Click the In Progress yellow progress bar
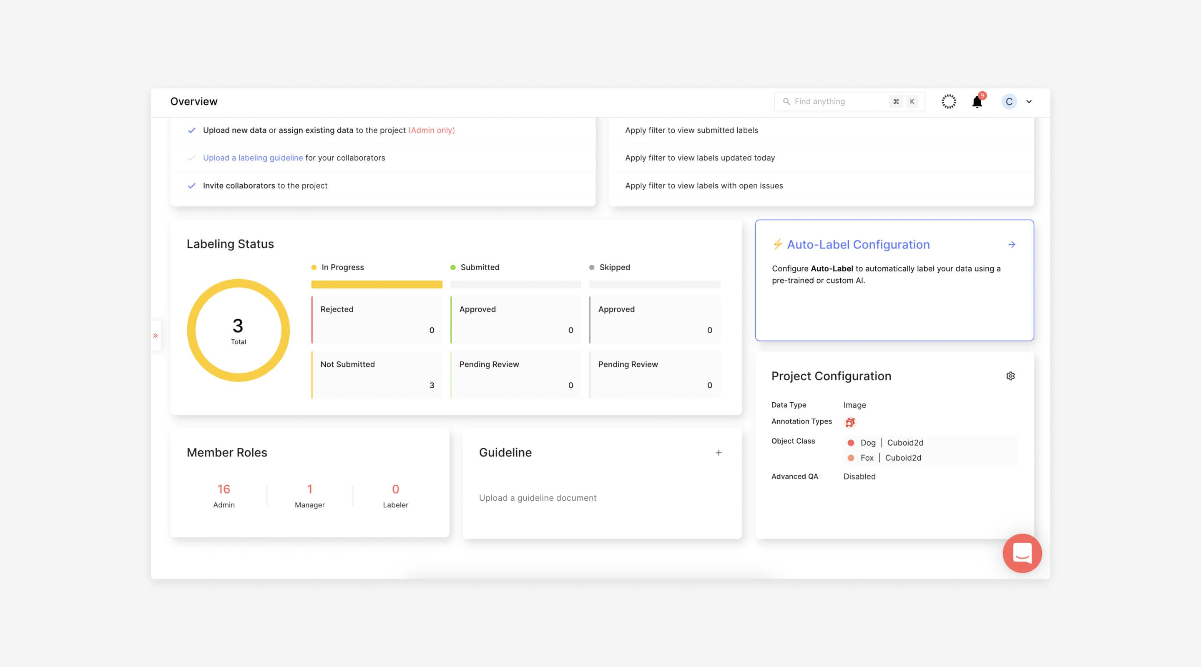The image size is (1201, 667). (x=377, y=284)
